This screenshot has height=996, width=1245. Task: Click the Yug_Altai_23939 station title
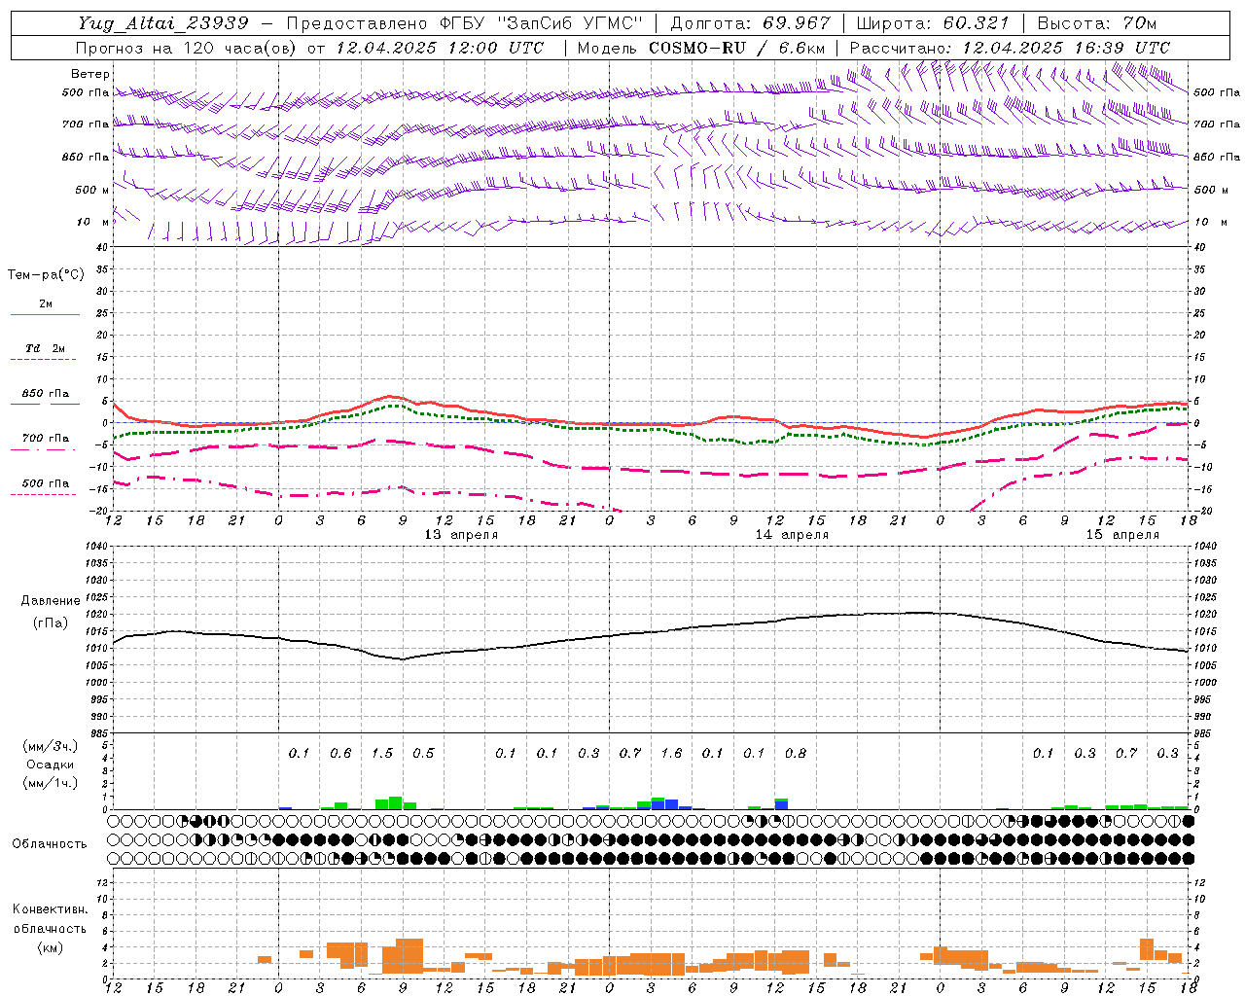(163, 23)
